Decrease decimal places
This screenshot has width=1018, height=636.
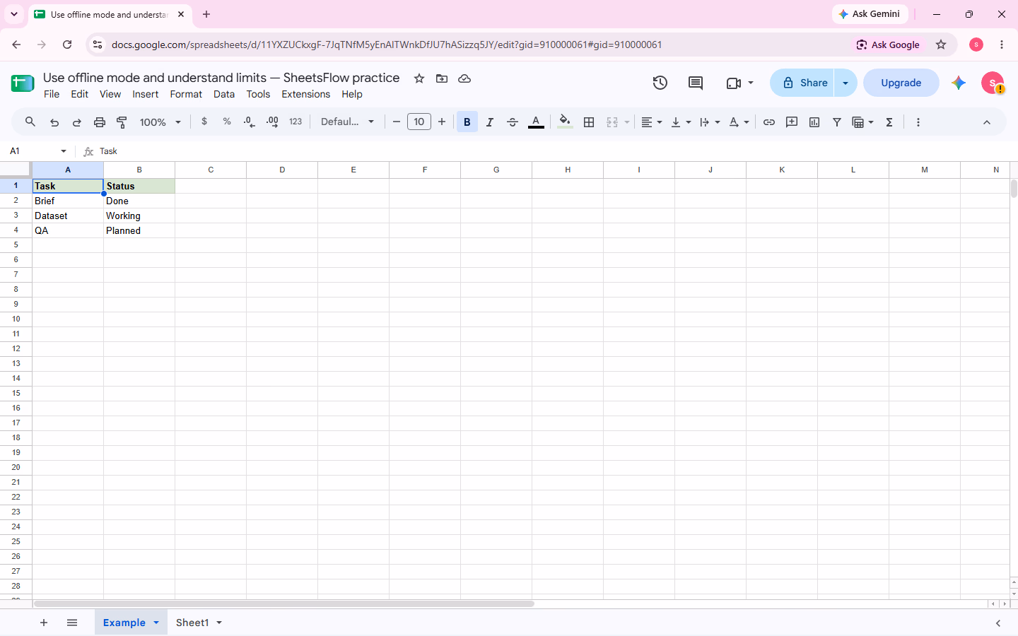click(x=249, y=122)
